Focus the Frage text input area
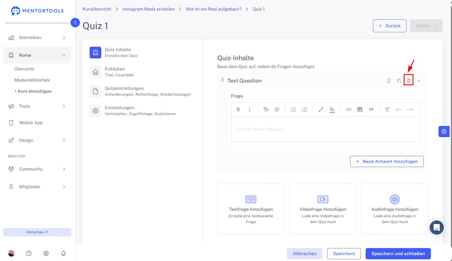 tap(326, 129)
